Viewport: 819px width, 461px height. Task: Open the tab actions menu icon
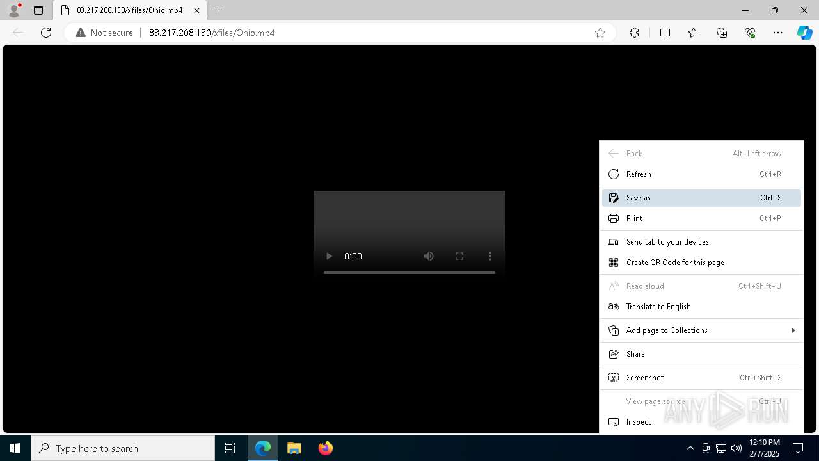click(x=38, y=10)
